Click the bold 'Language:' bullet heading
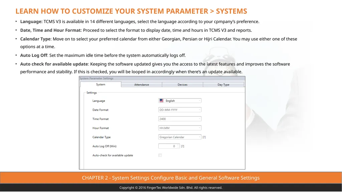The height and width of the screenshot is (192, 342). tap(31, 22)
